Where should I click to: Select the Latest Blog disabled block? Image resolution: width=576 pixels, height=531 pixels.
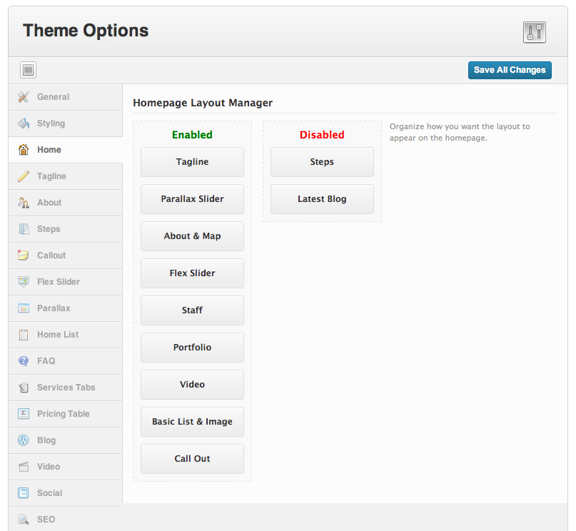322,199
